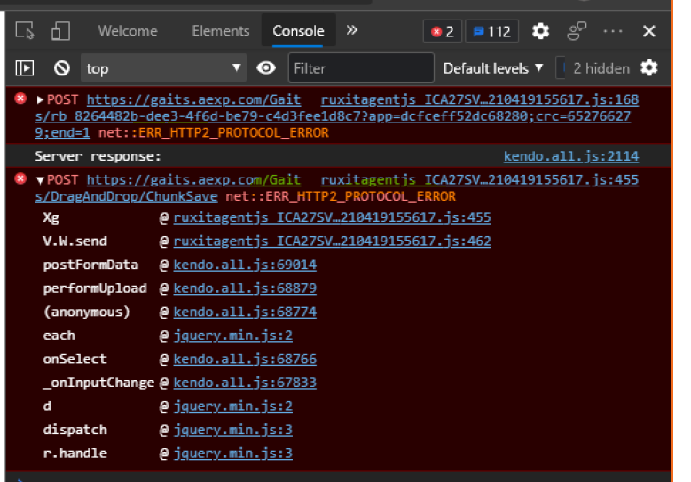
Task: Click the 112 messages counter badge
Action: 491,31
